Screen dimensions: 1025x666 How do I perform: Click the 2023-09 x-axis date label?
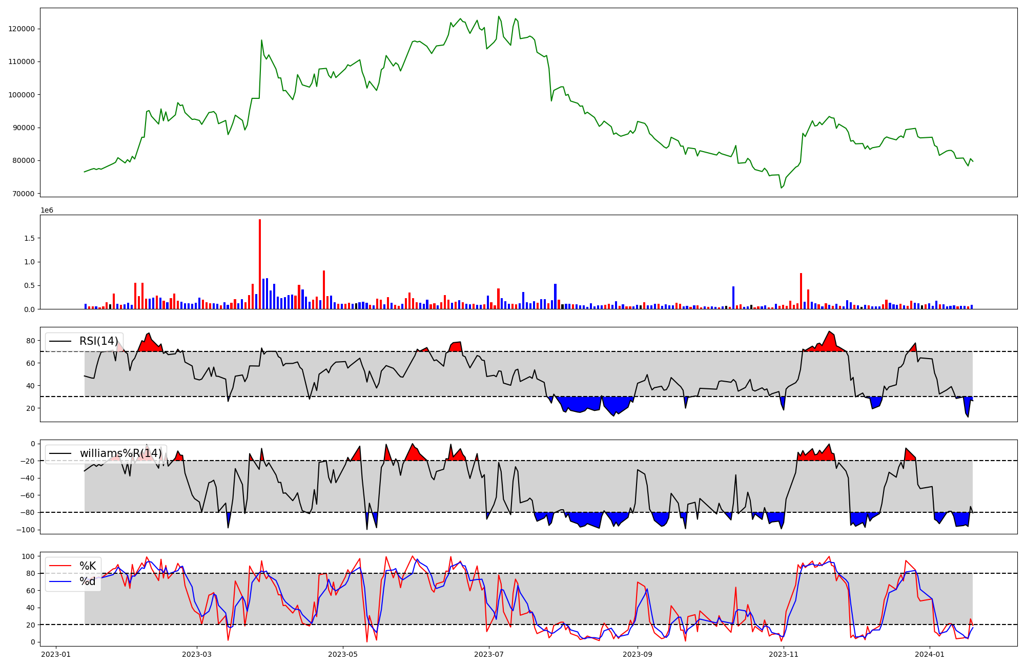coord(638,654)
